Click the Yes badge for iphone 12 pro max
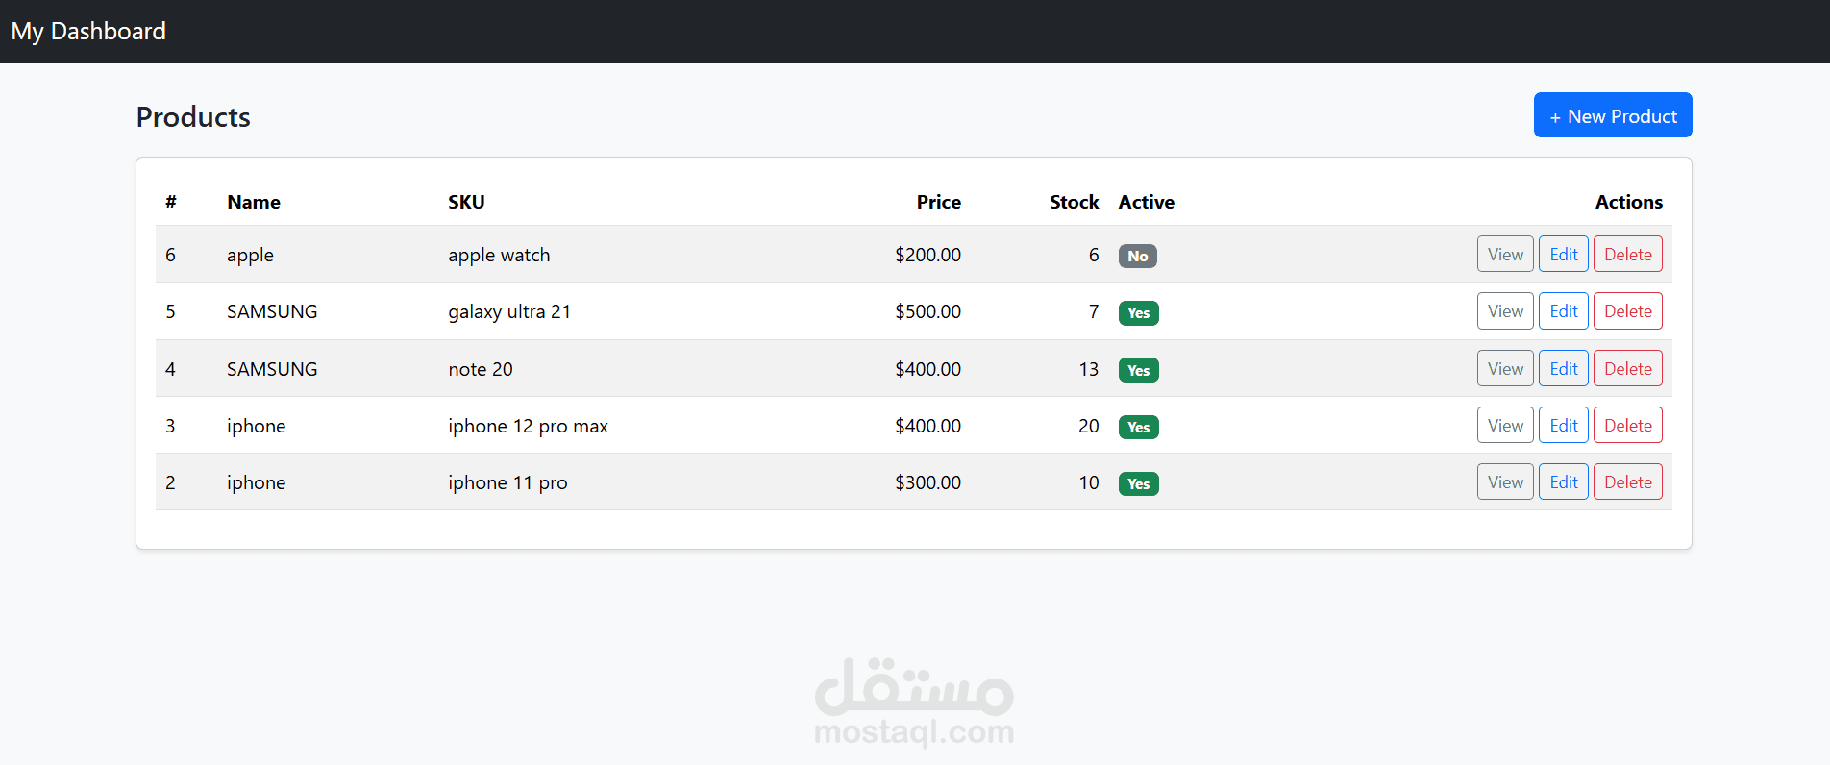1830x765 pixels. coord(1139,427)
